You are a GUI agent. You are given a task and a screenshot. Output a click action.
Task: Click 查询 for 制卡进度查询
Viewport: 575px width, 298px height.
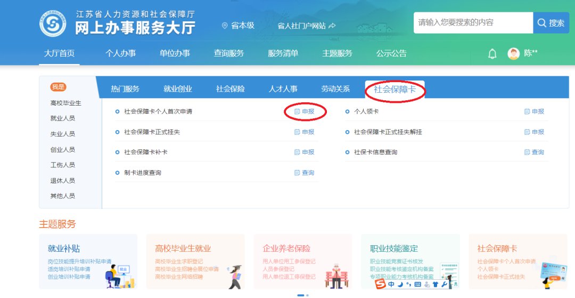coord(305,173)
